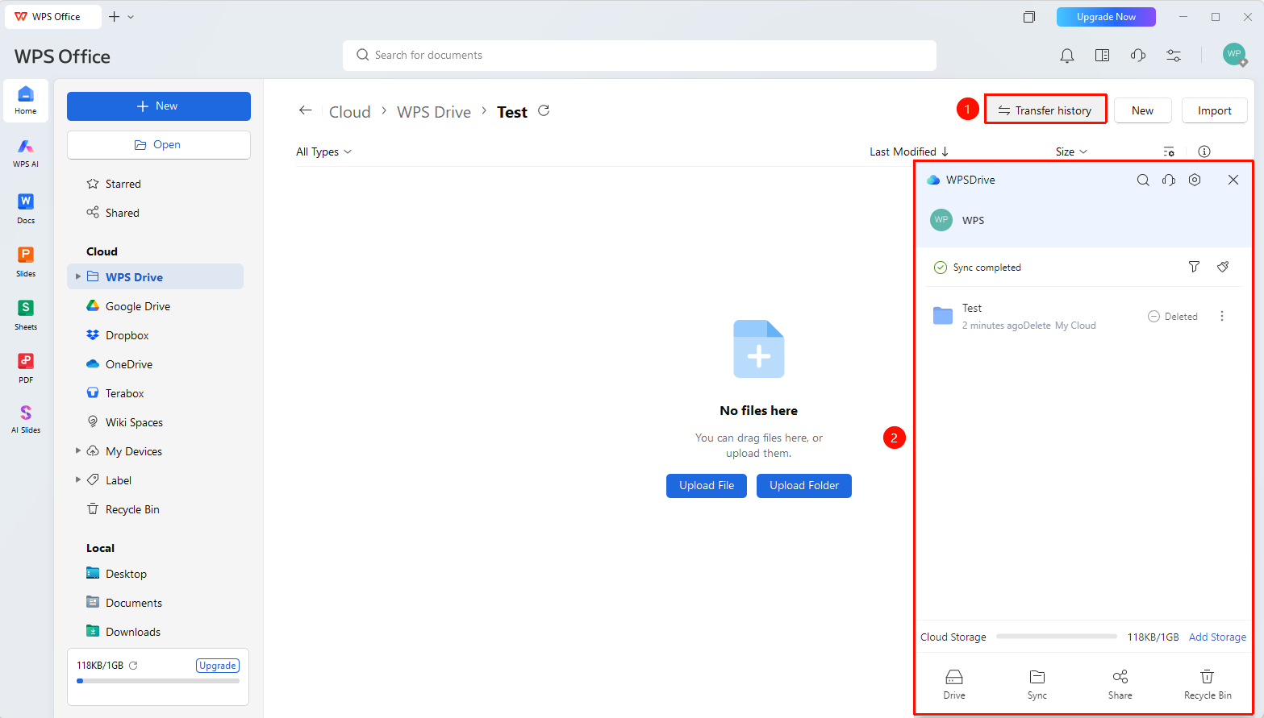
Task: Open WPSDrive panel settings hexagon icon
Action: coord(1195,180)
